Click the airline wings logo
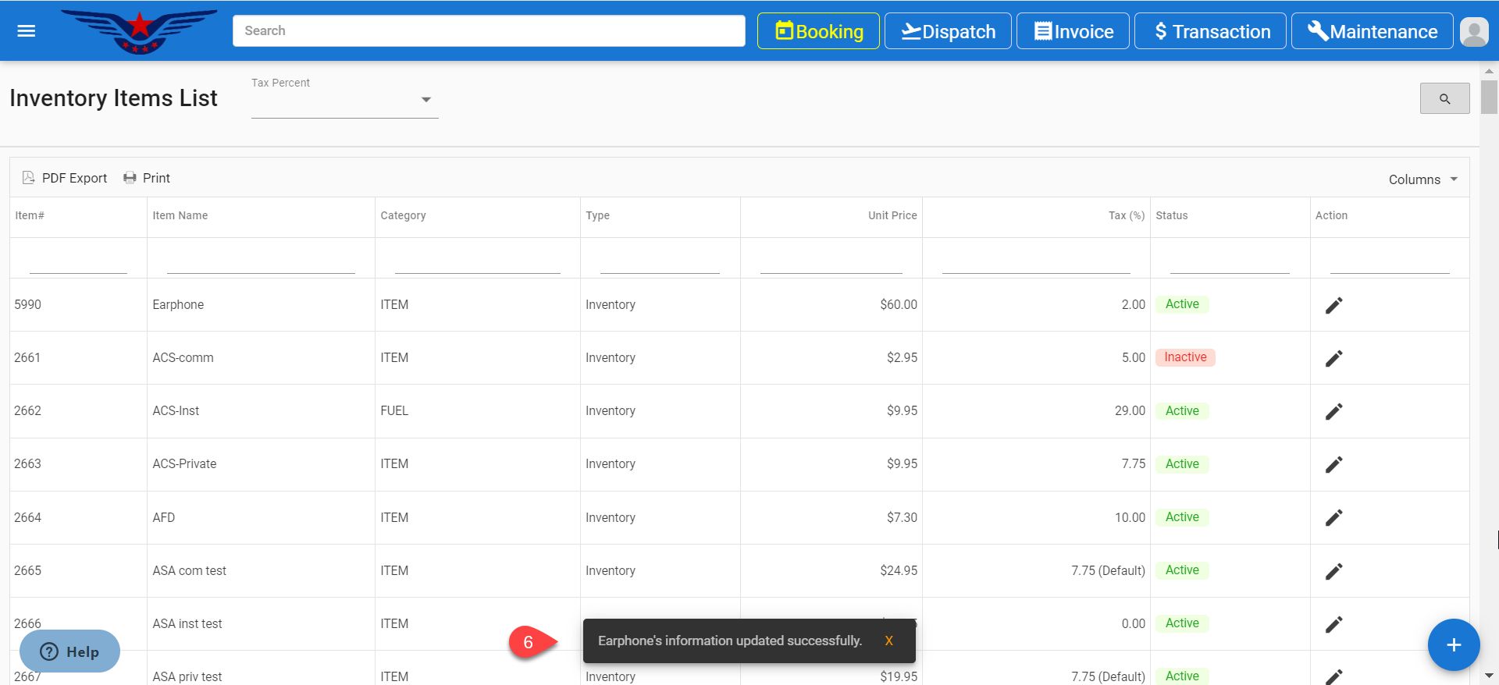Viewport: 1499px width, 685px height. tap(139, 31)
